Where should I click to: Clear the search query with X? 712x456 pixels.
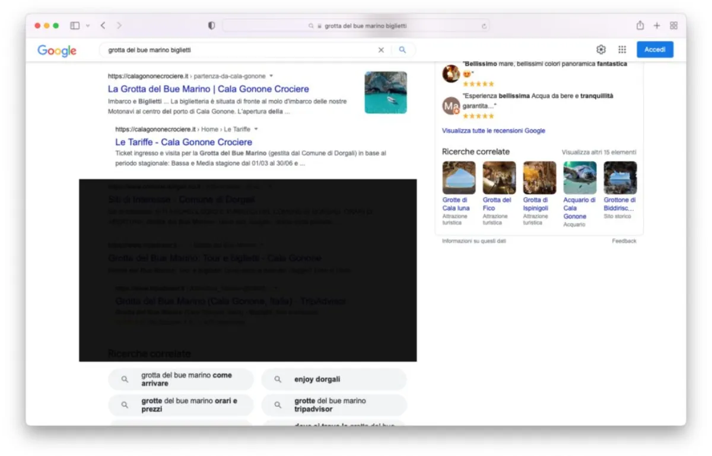pos(381,50)
